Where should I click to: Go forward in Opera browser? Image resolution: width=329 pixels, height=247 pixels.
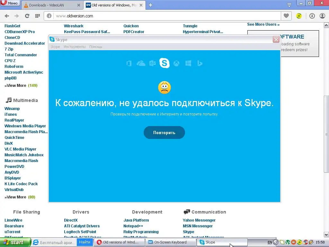pyautogui.click(x=17, y=16)
